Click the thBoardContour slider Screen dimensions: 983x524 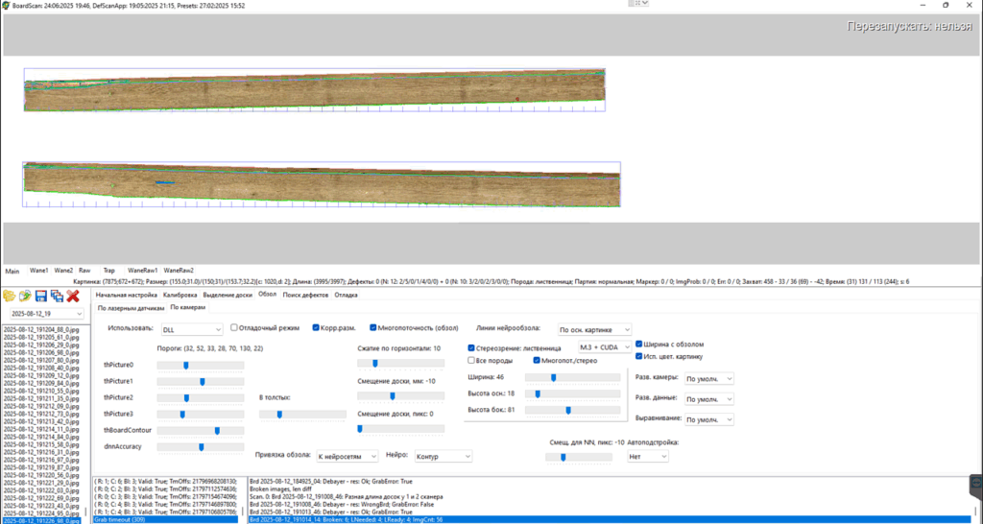pyautogui.click(x=201, y=431)
